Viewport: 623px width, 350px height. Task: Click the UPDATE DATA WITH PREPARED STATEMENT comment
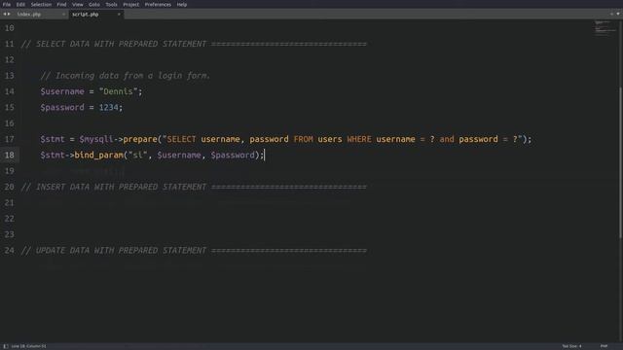(194, 251)
